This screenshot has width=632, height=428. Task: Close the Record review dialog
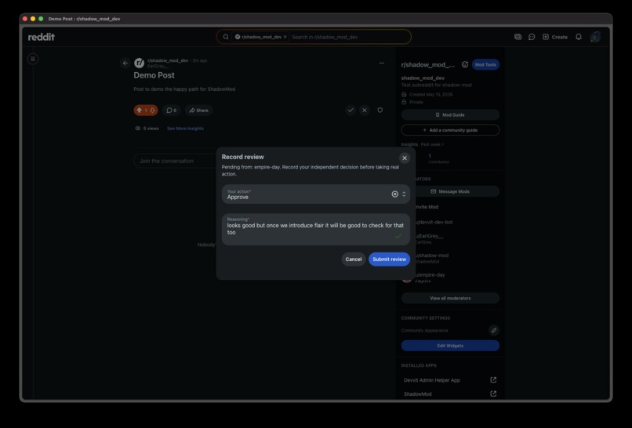point(405,158)
